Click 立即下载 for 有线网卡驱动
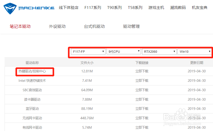 click(x=142, y=127)
